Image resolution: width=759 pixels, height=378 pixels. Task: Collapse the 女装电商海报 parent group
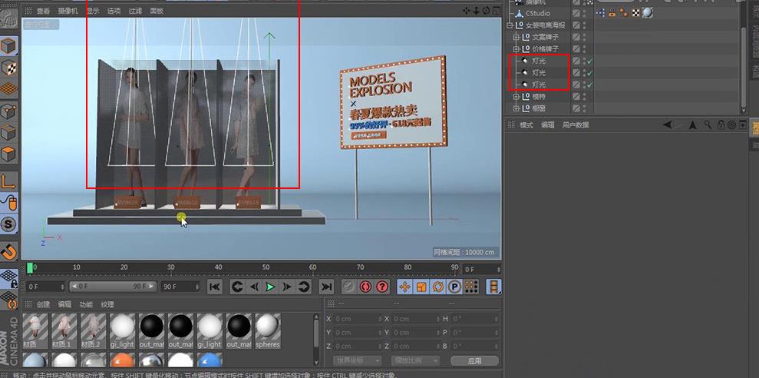[x=510, y=25]
